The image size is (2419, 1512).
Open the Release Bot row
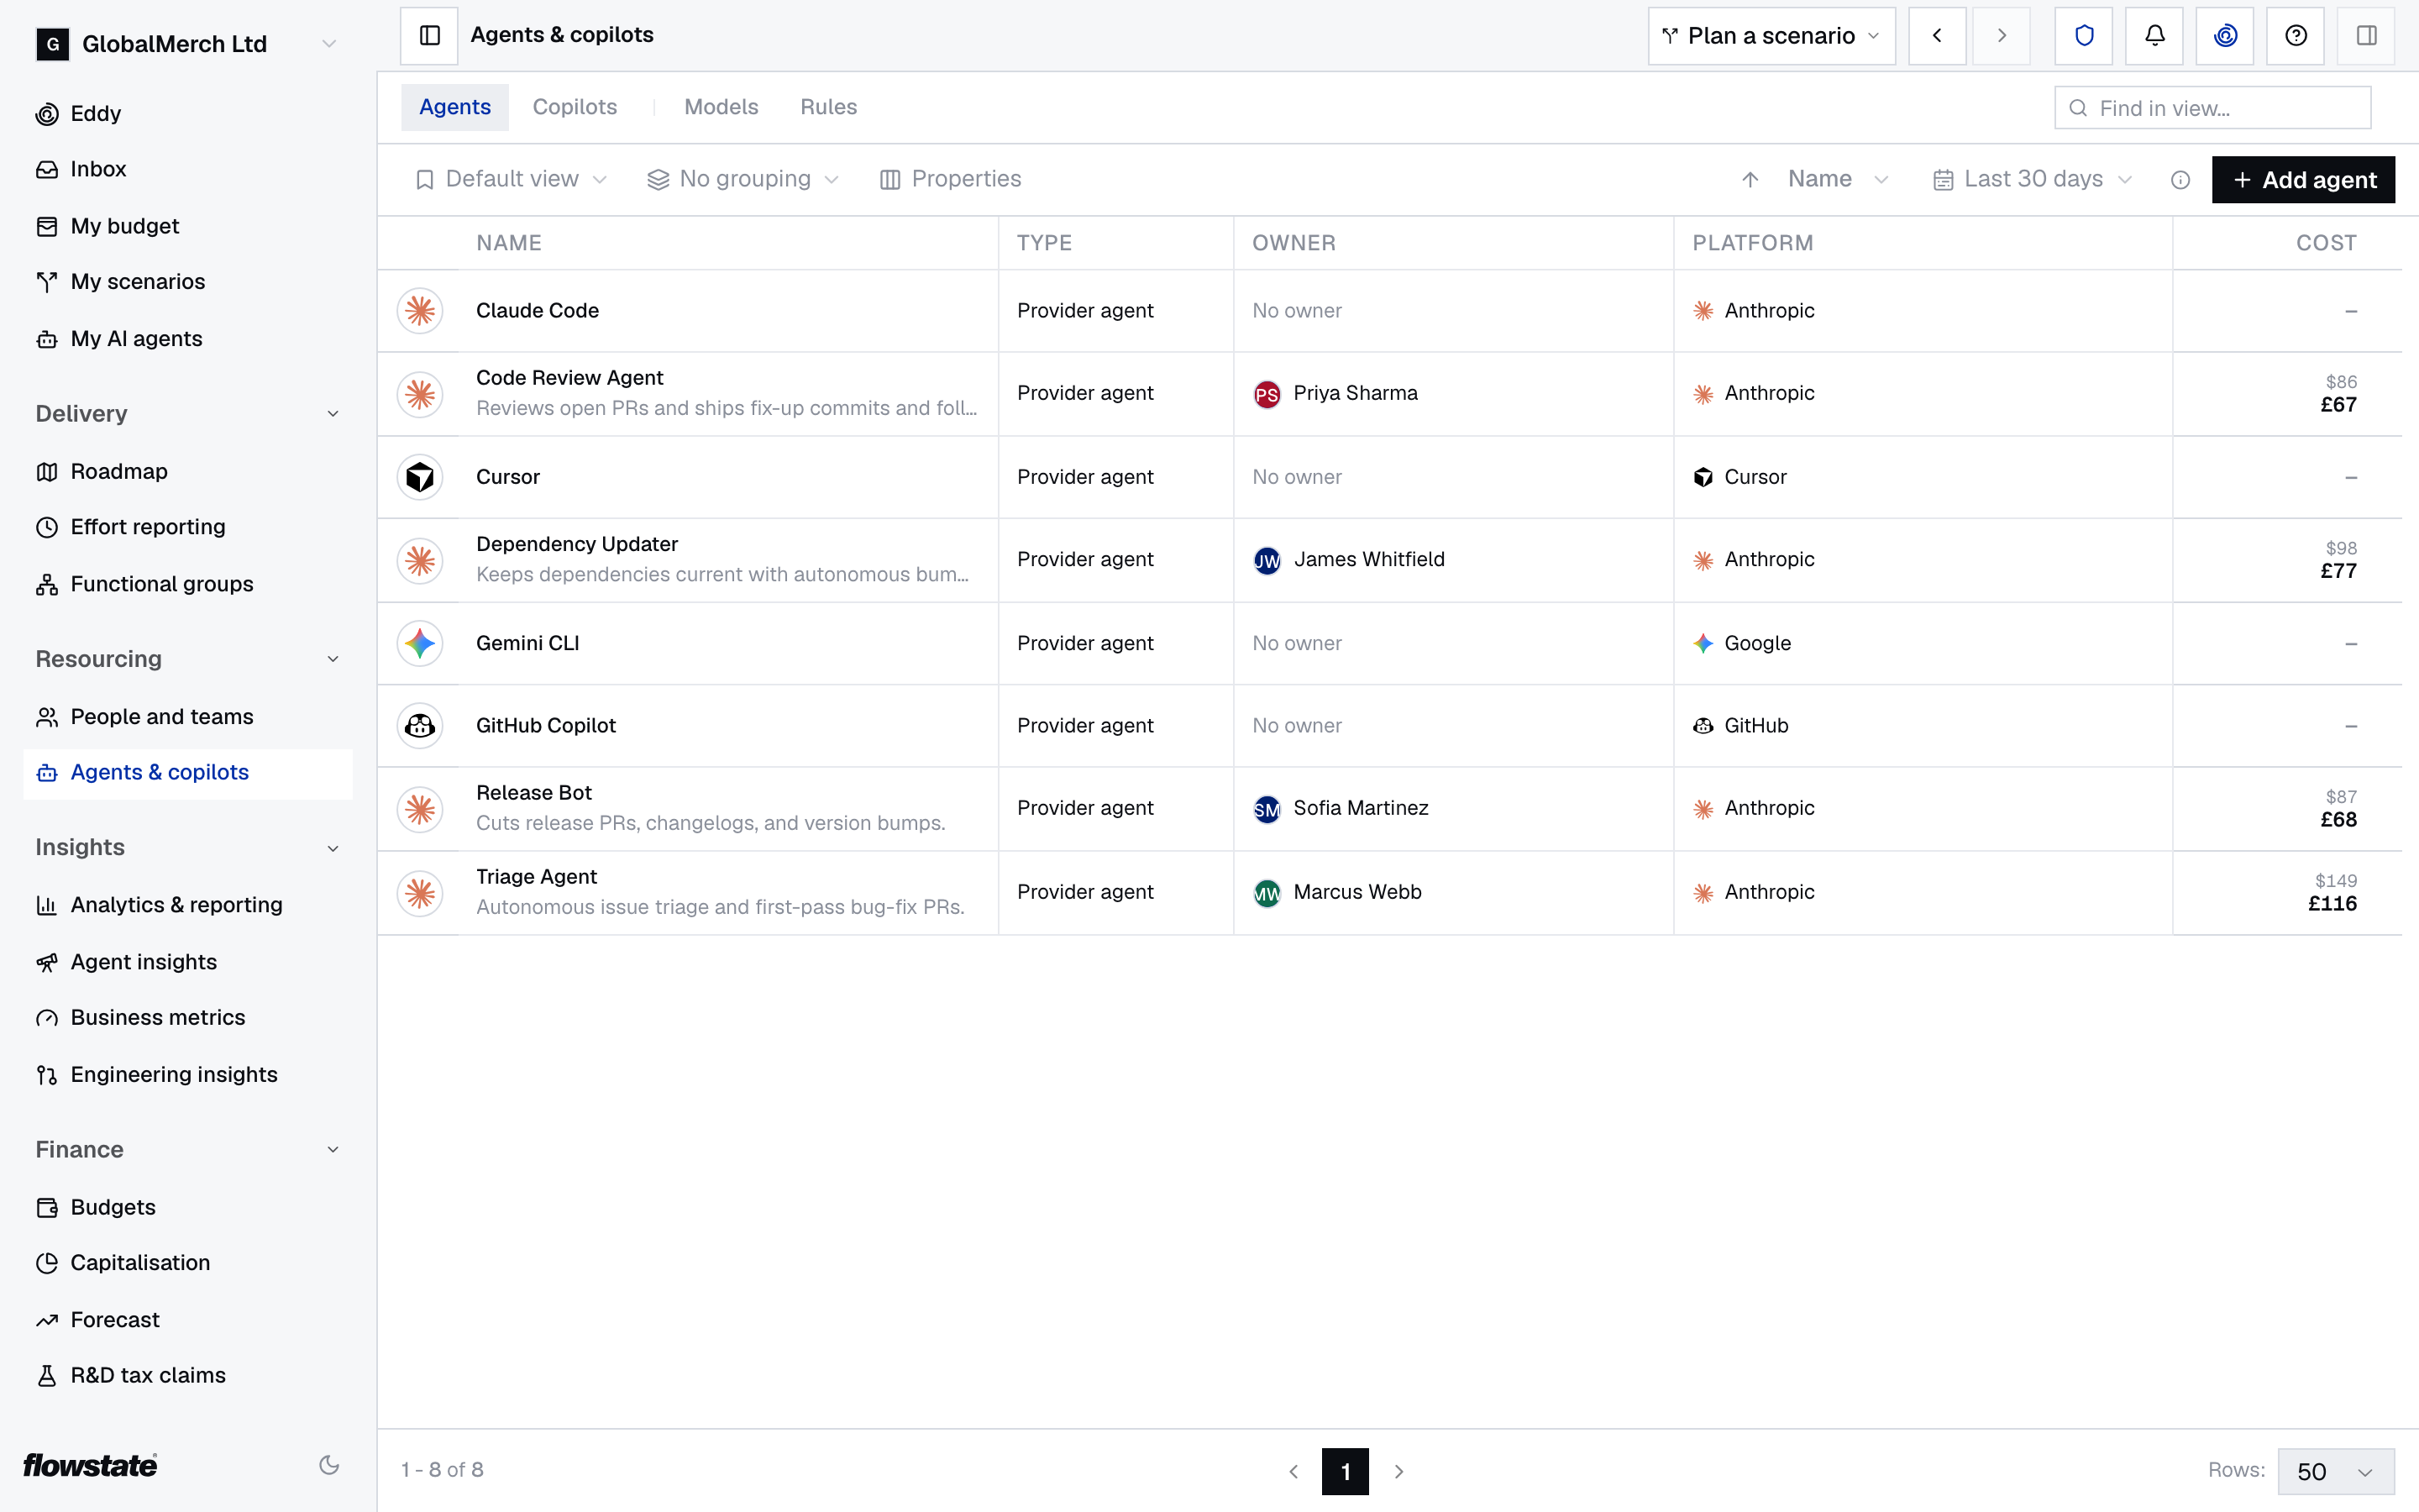1389,809
